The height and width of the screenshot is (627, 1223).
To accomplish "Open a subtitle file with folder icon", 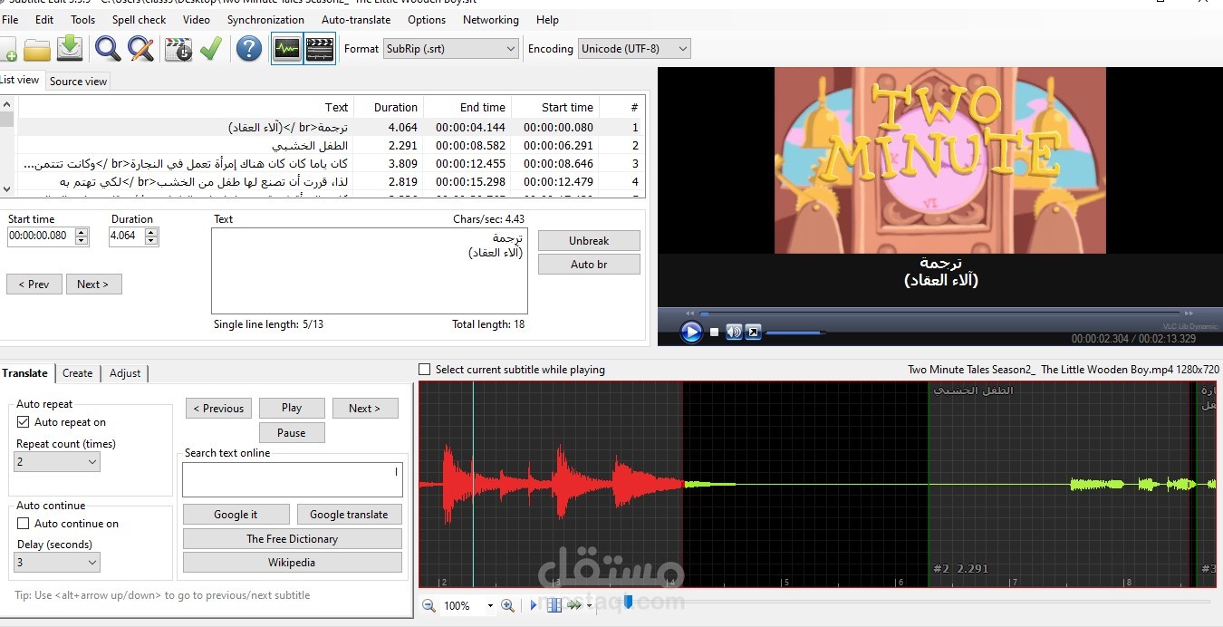I will click(37, 49).
